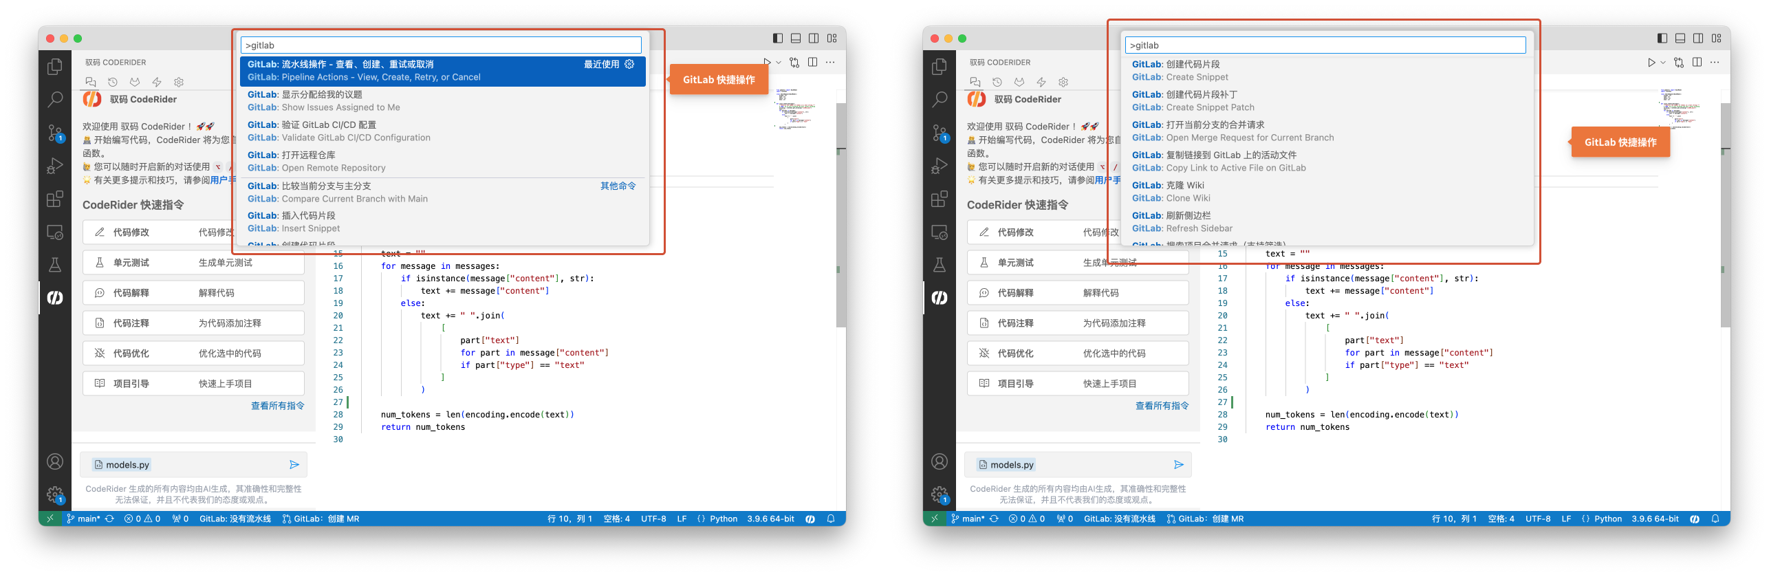This screenshot has height=577, width=1769.
Task: Select 'Clone Wiki' command in right palette
Action: [1327, 192]
